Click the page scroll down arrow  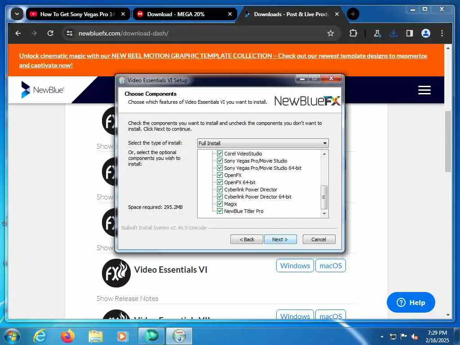click(x=448, y=315)
